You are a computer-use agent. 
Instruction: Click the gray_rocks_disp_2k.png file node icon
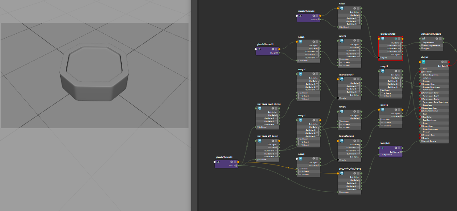point(341,173)
